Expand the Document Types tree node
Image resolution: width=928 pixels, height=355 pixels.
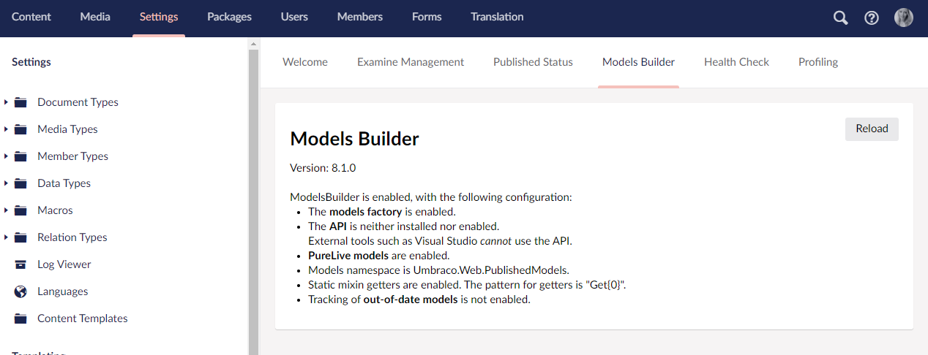(x=6, y=102)
